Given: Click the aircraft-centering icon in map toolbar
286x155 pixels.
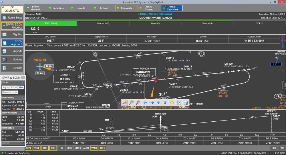Looking at the screenshot, I should [124, 103].
